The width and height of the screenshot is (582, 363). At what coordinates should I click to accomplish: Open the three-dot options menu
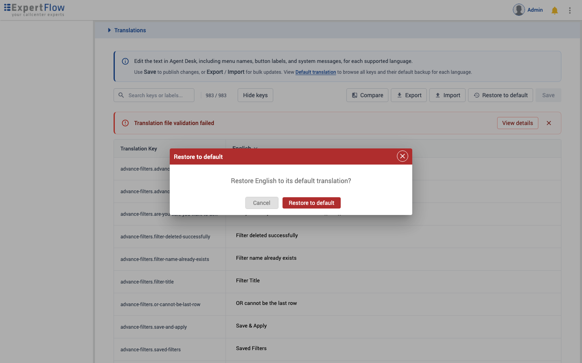pyautogui.click(x=570, y=10)
